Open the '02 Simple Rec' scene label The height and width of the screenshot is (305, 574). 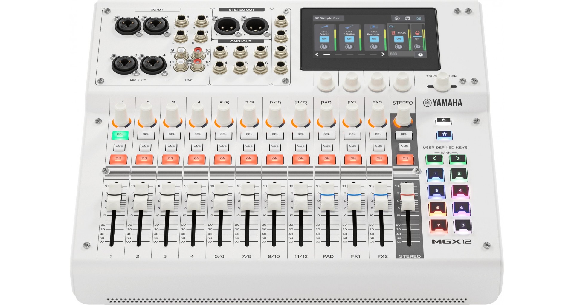[x=327, y=18]
